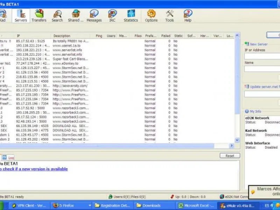Click the IP or Address input field
This screenshot has height=210, width=280.
tap(262, 56)
